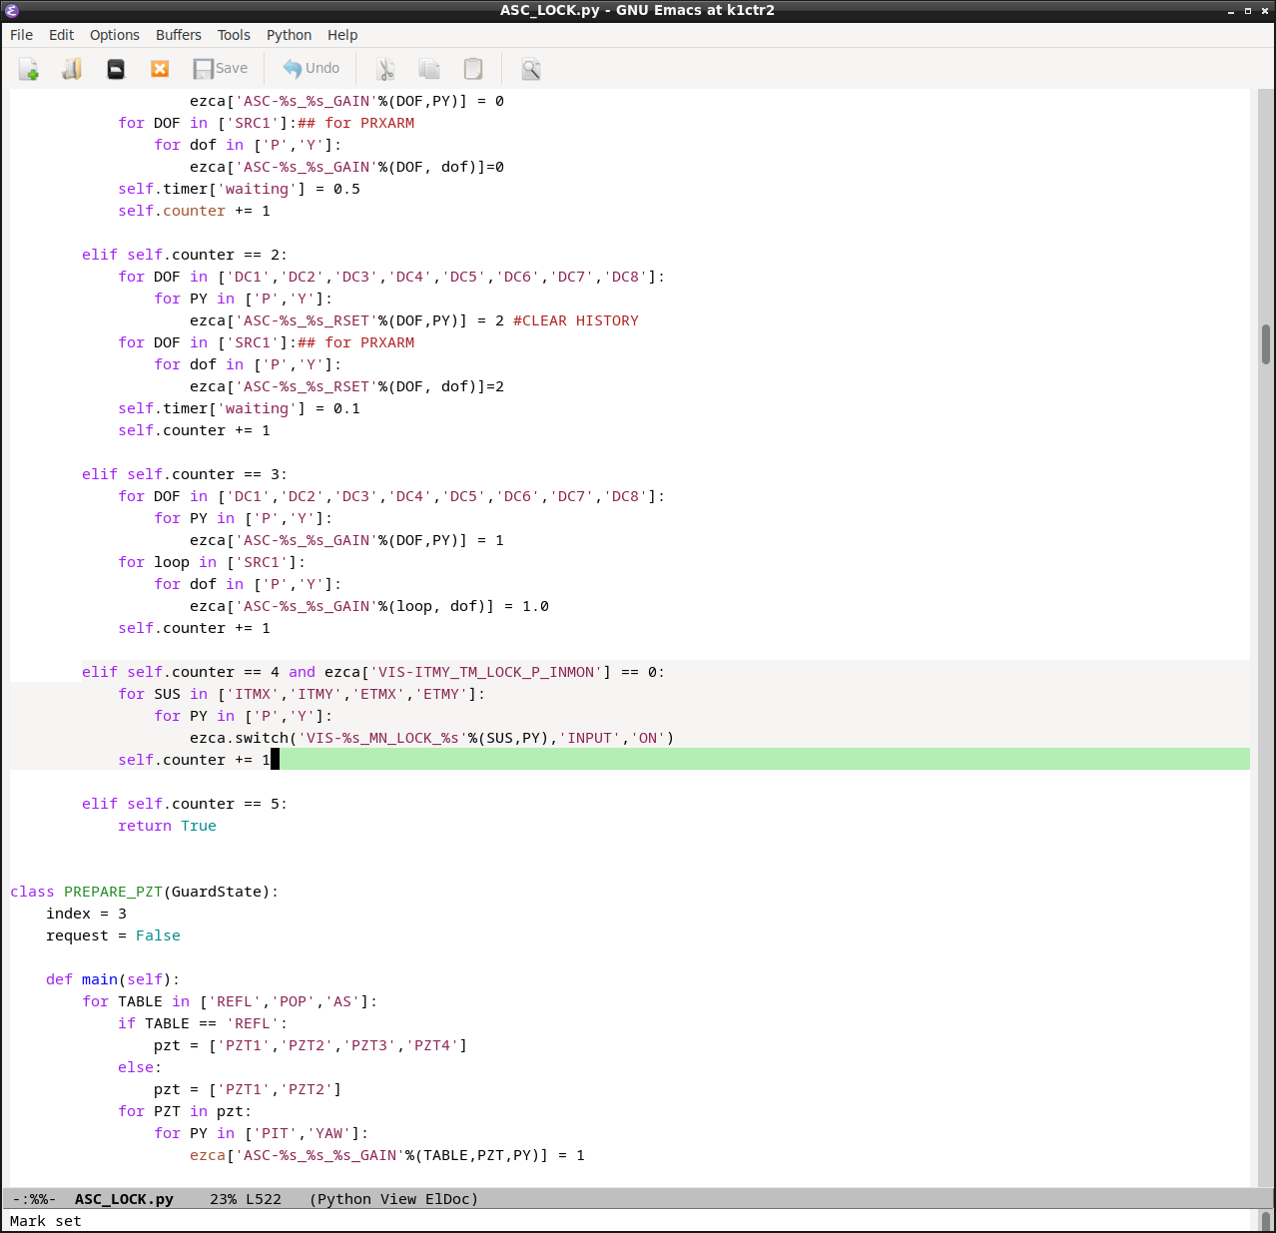Click the Undo toolbar button
The image size is (1276, 1233).
click(x=311, y=69)
